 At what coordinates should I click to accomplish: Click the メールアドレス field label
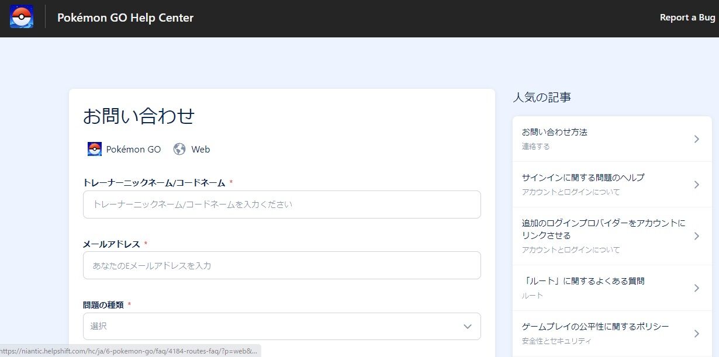111,244
